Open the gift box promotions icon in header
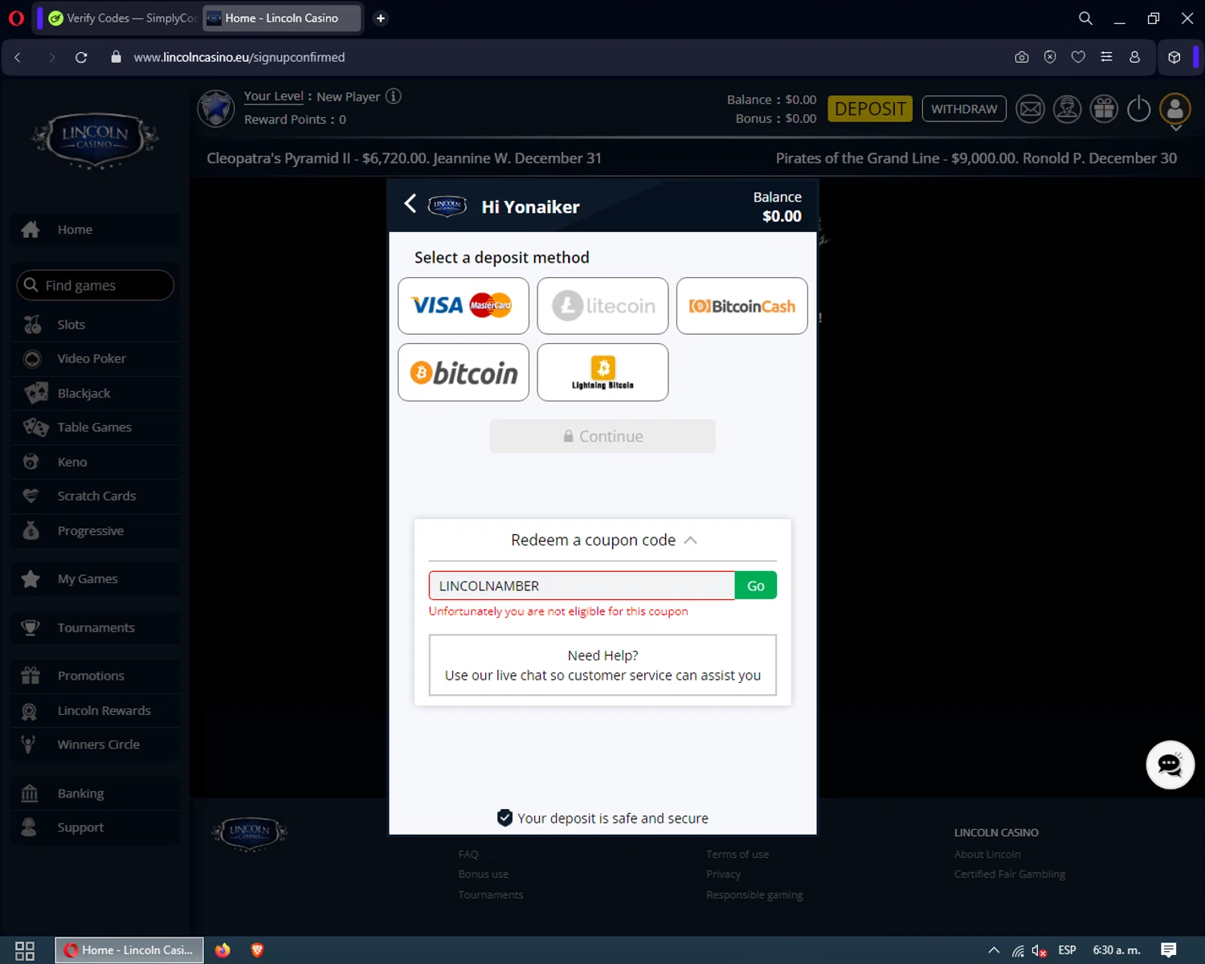The image size is (1205, 964). [1104, 108]
